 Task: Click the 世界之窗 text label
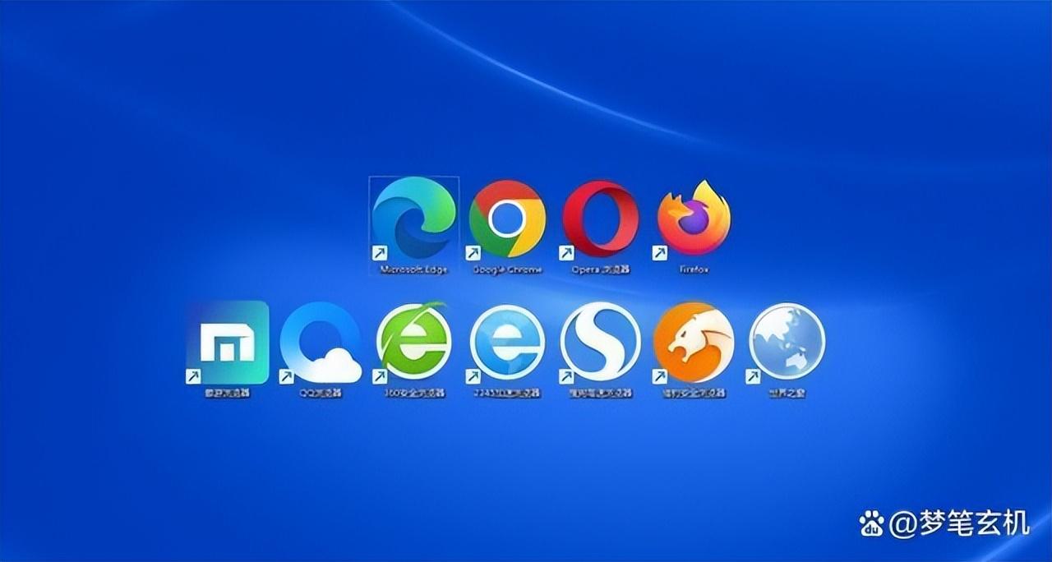click(x=787, y=393)
